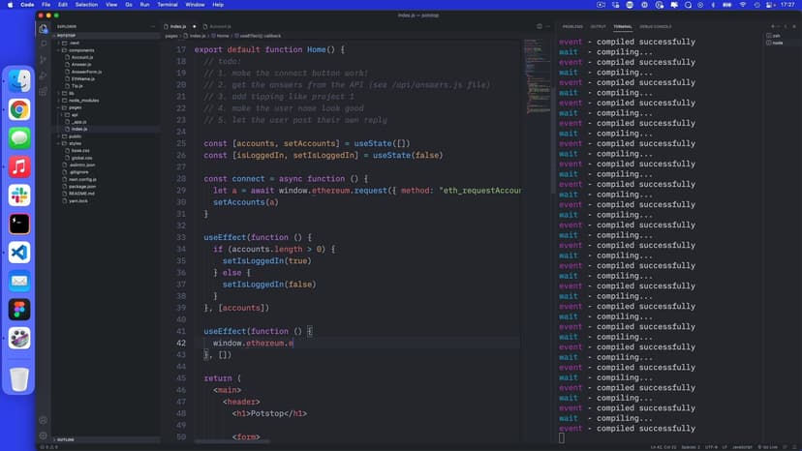This screenshot has height=451, width=802.
Task: Open the Answer.js editor tab
Action: point(219,26)
